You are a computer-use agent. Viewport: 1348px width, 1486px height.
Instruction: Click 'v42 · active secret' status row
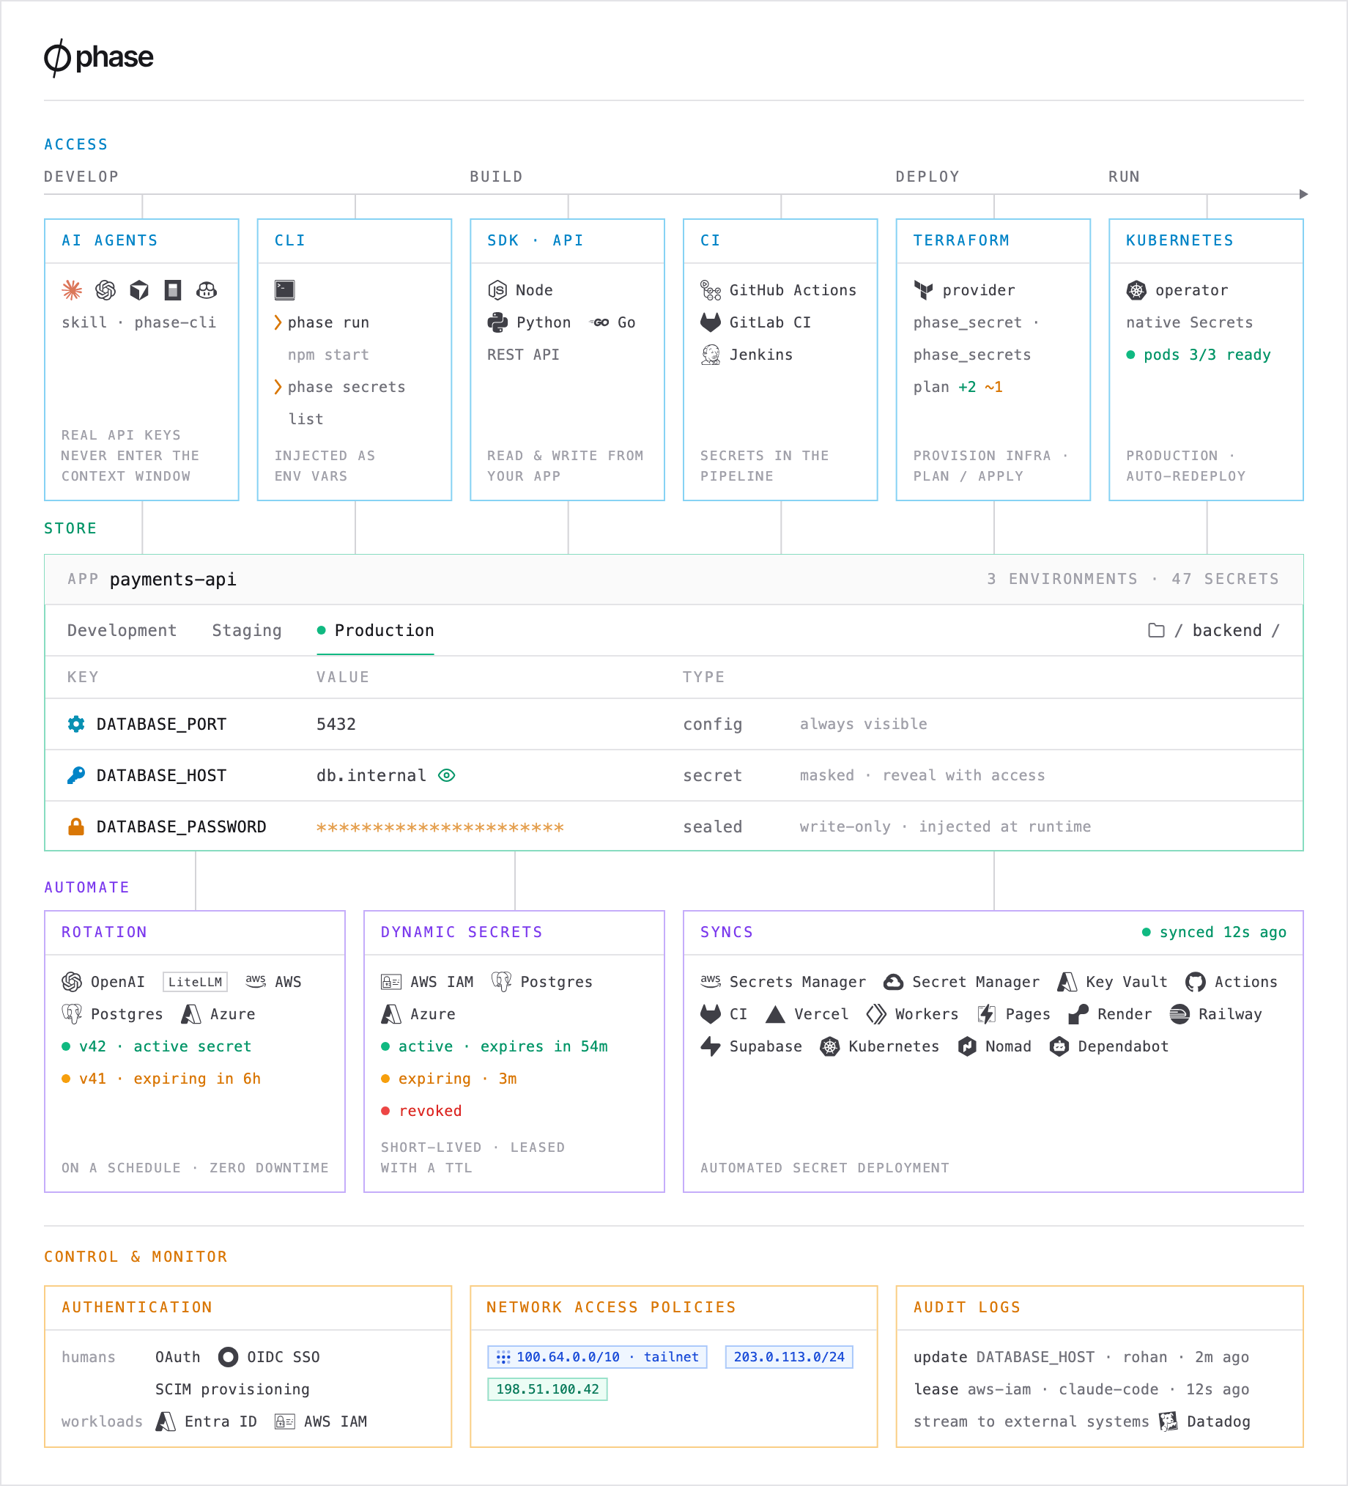click(x=157, y=1046)
